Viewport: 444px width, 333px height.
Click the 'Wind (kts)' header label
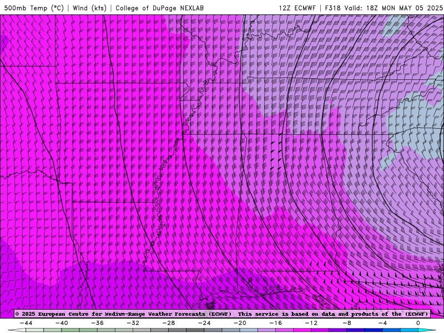coord(89,8)
